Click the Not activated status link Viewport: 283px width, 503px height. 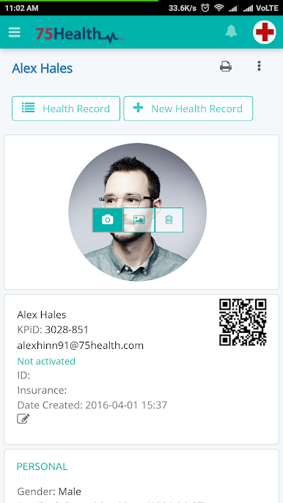(x=46, y=361)
